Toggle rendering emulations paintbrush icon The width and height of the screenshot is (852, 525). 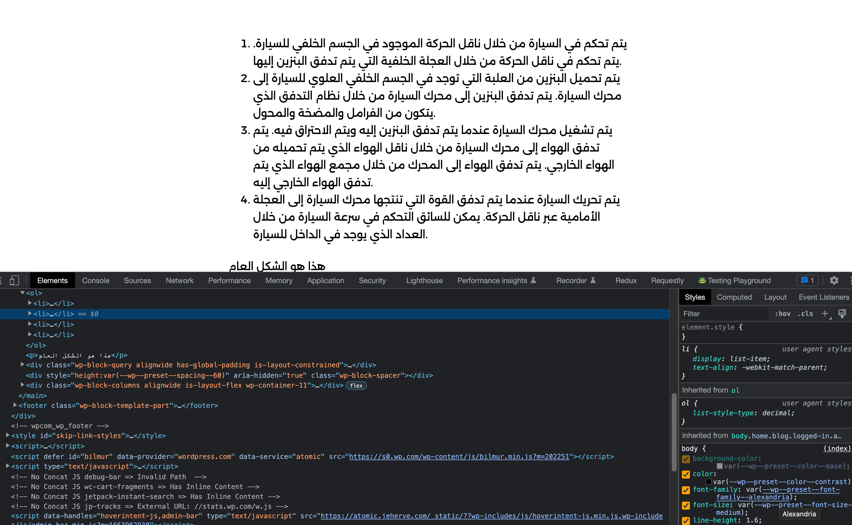pyautogui.click(x=842, y=314)
